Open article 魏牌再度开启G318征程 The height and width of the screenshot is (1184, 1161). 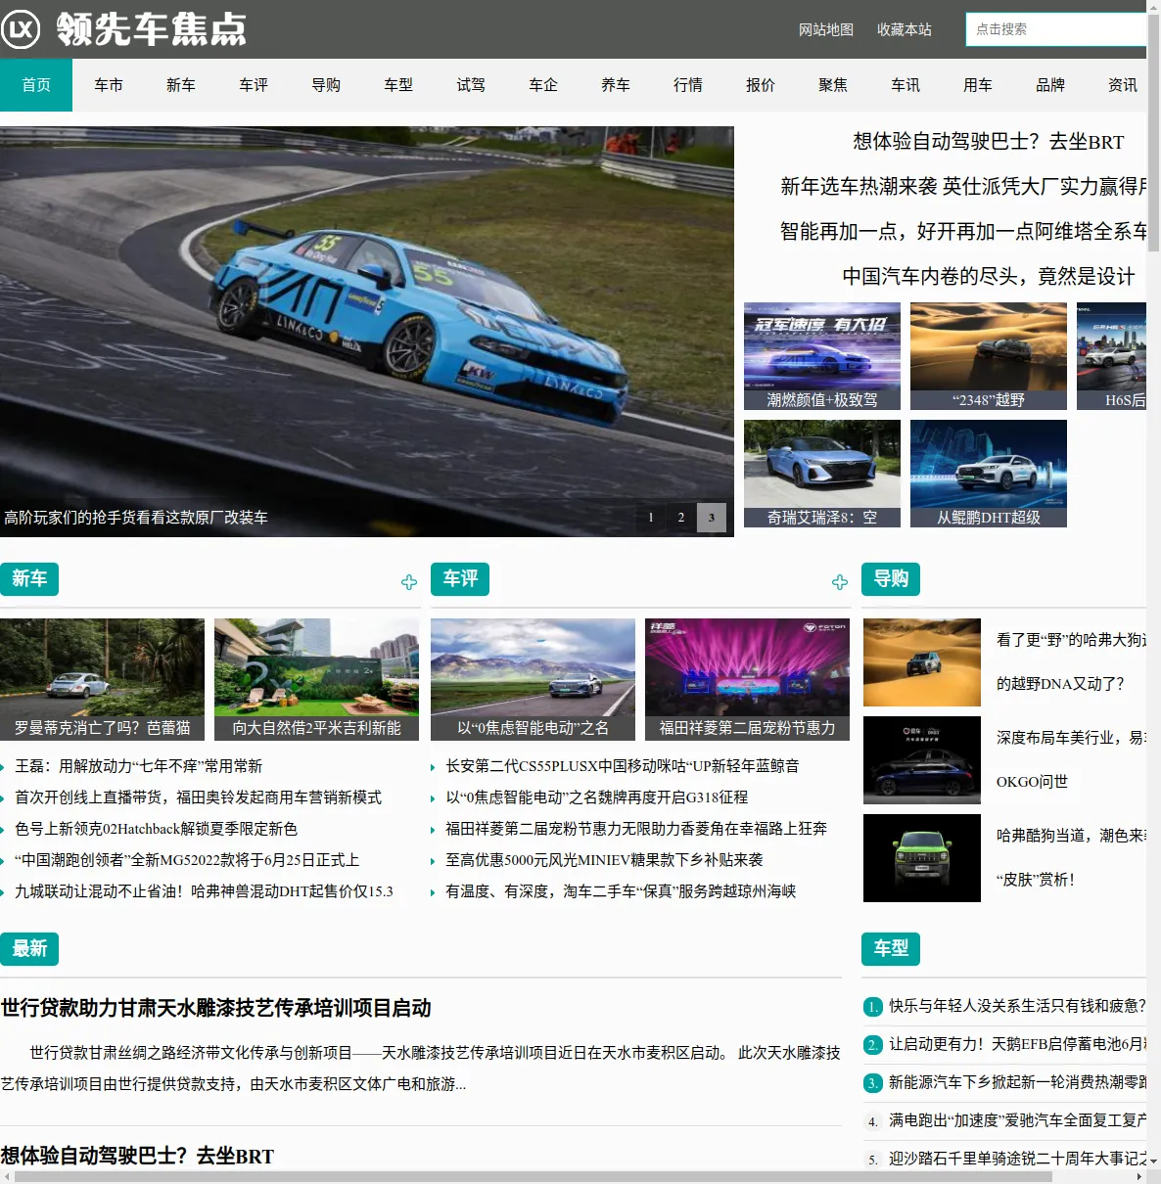tap(597, 797)
